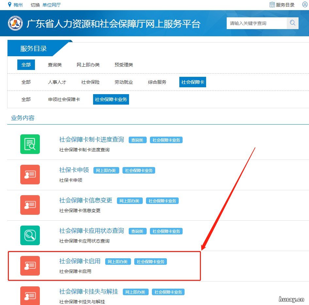The height and width of the screenshot is (305, 309).
Task: Select the 社保卡申领 red ID card icon
Action: click(x=30, y=175)
